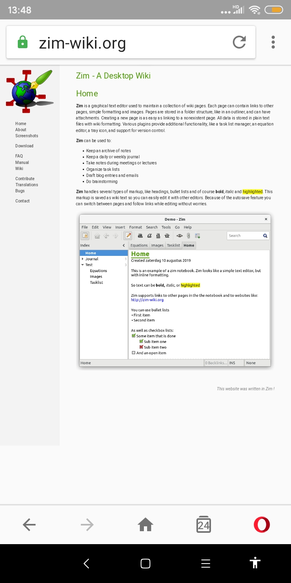Click italic emphasis icon in Demo - Zim toolbar
Image resolution: width=291 pixels, height=583 pixels.
tap(149, 236)
